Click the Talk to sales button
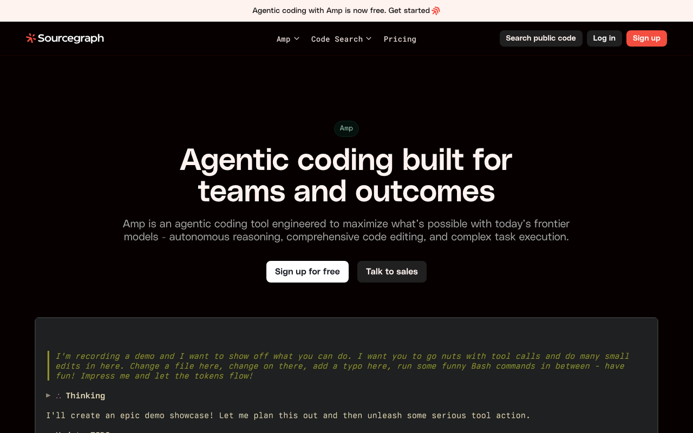 click(392, 272)
